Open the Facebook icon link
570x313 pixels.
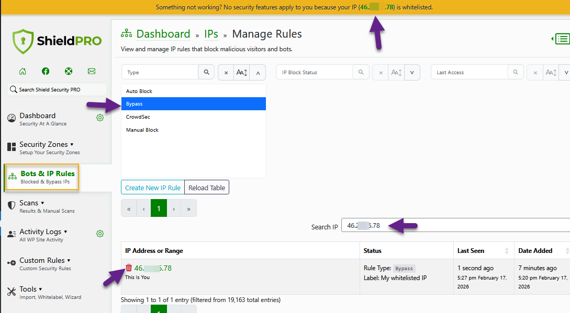tap(46, 71)
